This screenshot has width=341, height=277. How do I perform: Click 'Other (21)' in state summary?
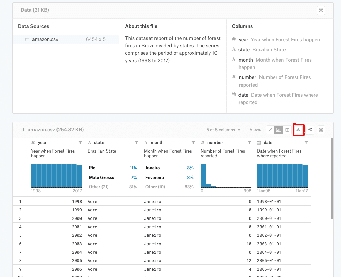[x=113, y=187]
